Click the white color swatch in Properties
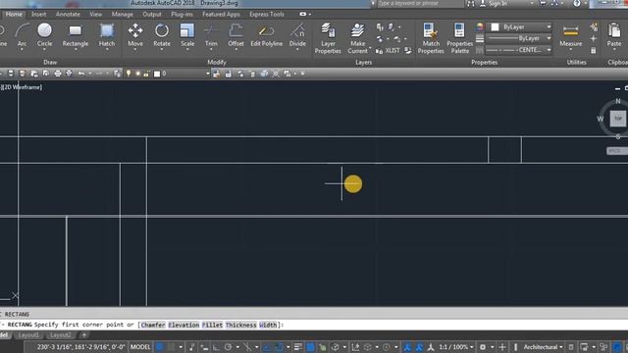628x353 pixels. tap(495, 26)
